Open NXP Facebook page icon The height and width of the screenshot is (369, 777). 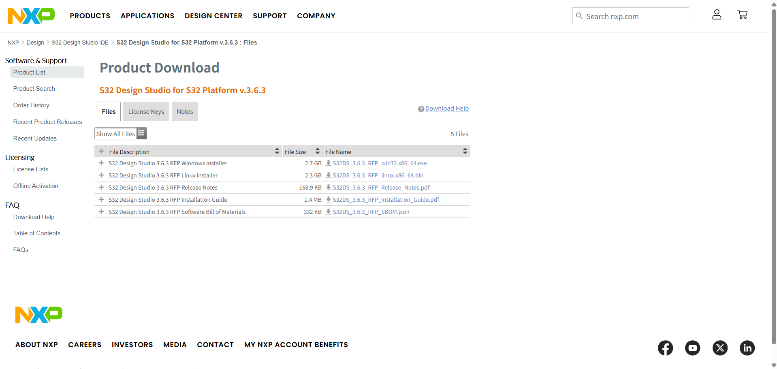665,348
